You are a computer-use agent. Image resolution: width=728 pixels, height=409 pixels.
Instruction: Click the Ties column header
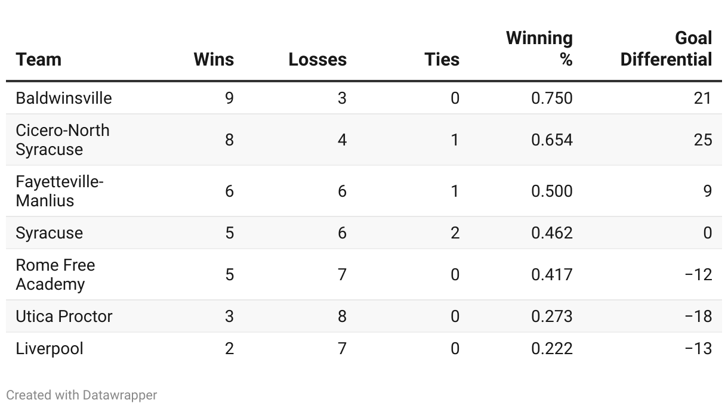click(442, 59)
